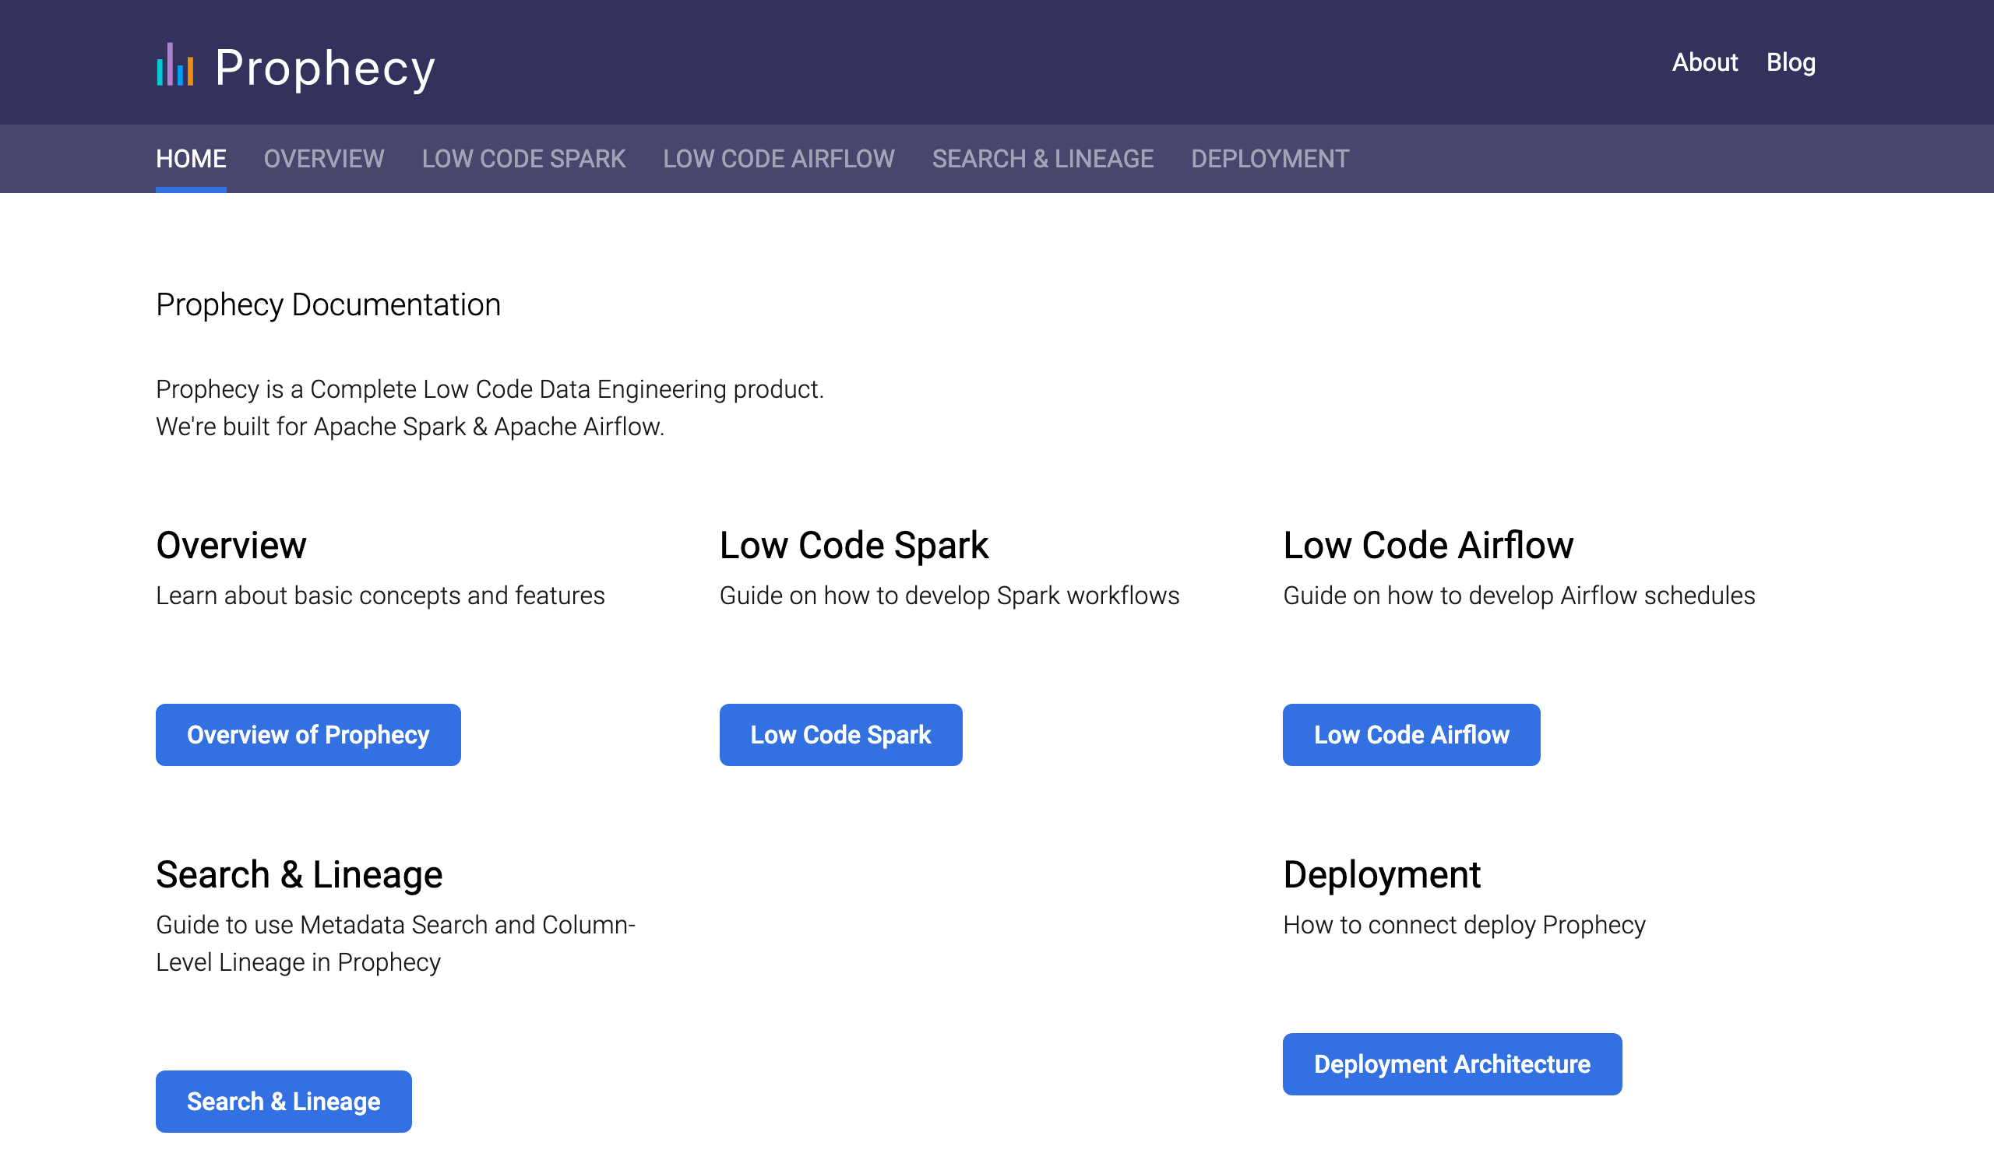Select the HOME navigation tab
This screenshot has width=1994, height=1160.
[x=191, y=159]
